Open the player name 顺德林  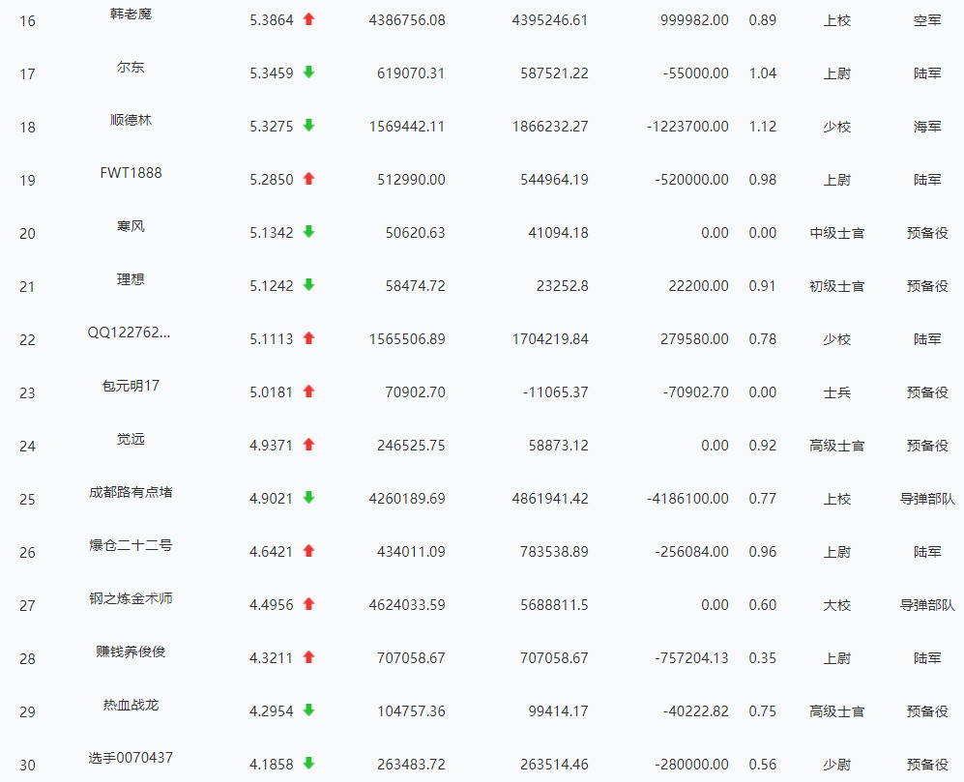pyautogui.click(x=131, y=120)
